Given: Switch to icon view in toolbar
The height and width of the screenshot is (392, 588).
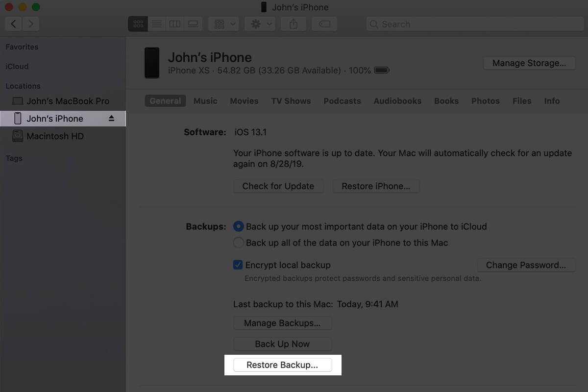Looking at the screenshot, I should click(x=138, y=24).
